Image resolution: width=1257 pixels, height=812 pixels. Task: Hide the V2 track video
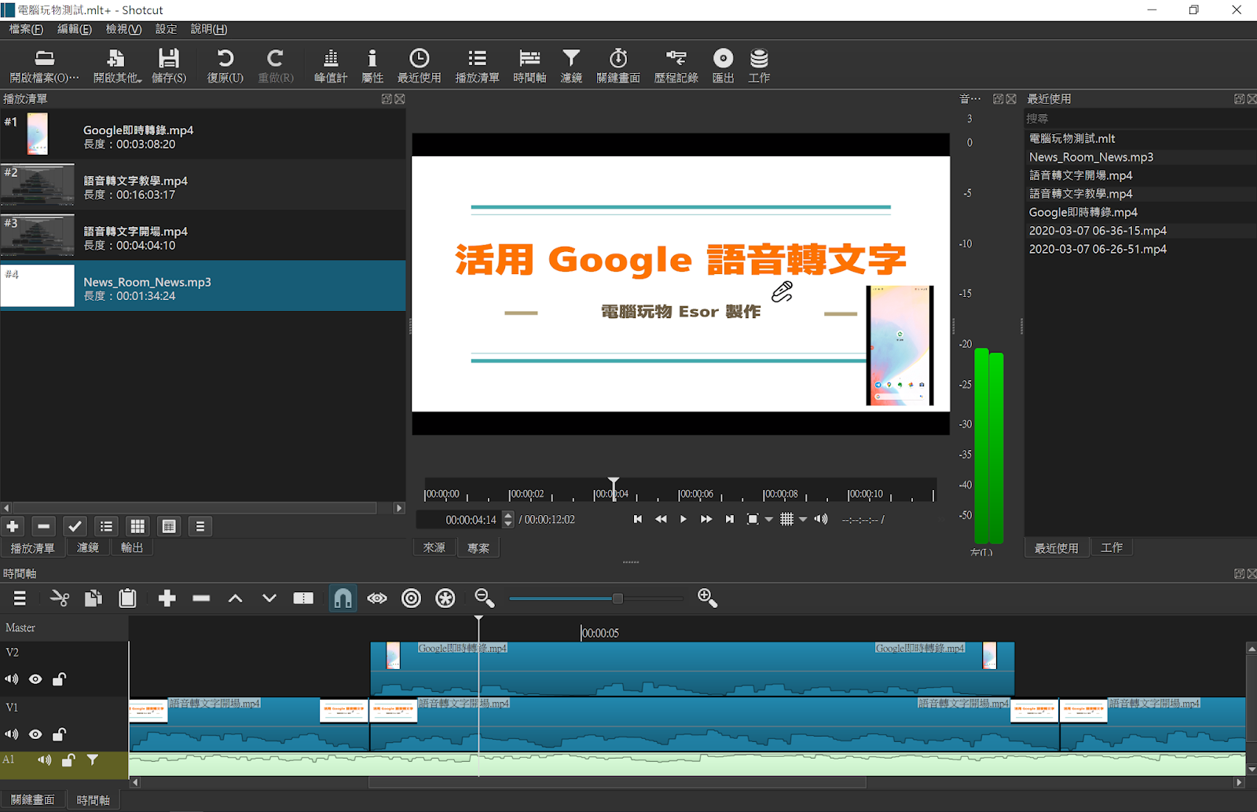pyautogui.click(x=35, y=679)
